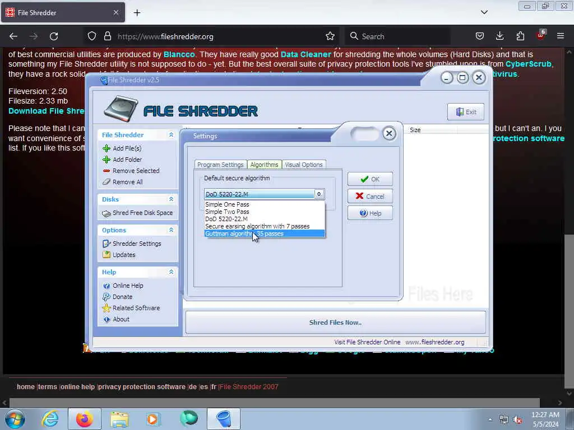Image resolution: width=574 pixels, height=430 pixels.
Task: Click Firefox tracking protection shield icon
Action: pos(92,36)
